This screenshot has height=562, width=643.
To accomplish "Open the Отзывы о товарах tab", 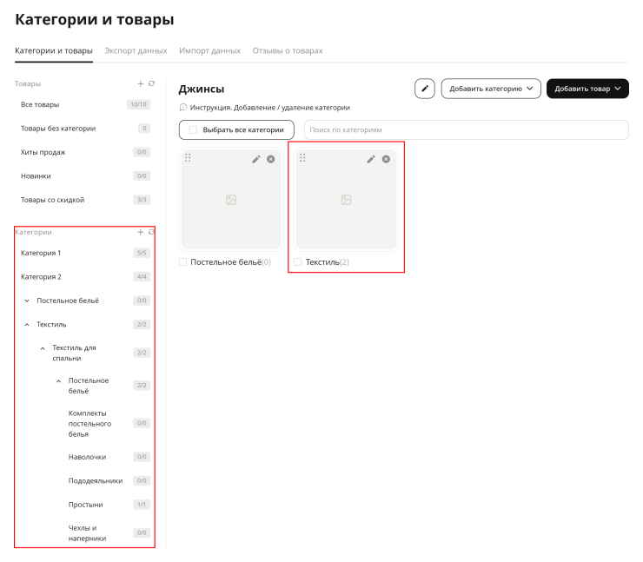I will tap(288, 51).
